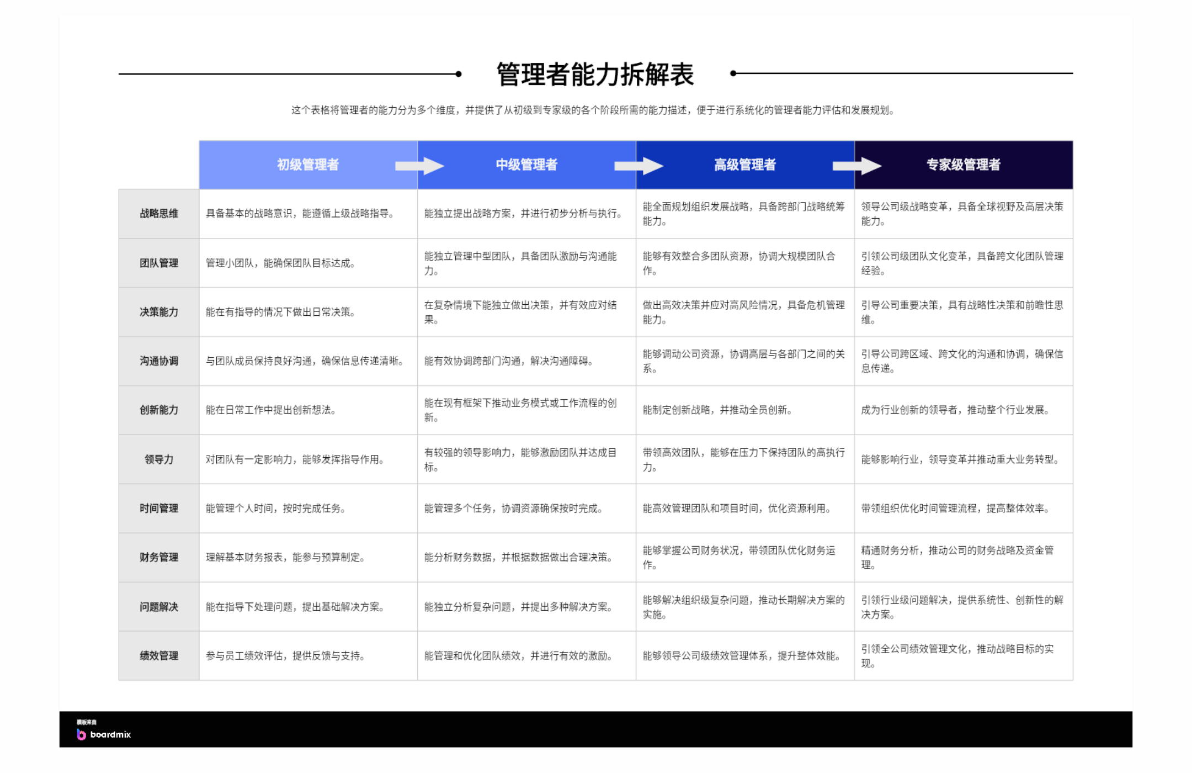Click cell 能有效协调跨部门沟通，解决沟通障碍。

(x=527, y=361)
